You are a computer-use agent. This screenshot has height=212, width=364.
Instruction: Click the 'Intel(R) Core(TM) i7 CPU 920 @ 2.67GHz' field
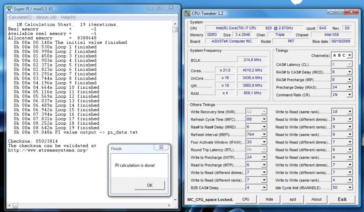click(x=254, y=28)
